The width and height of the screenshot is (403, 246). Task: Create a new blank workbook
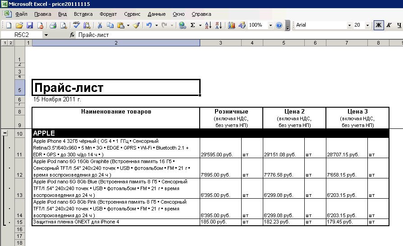9,25
